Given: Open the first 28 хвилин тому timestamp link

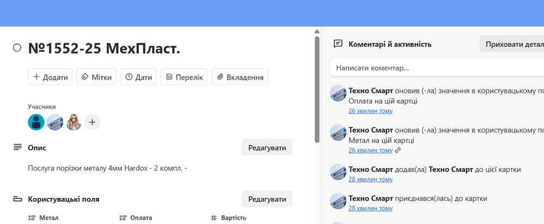Looking at the screenshot, I should (x=370, y=179).
